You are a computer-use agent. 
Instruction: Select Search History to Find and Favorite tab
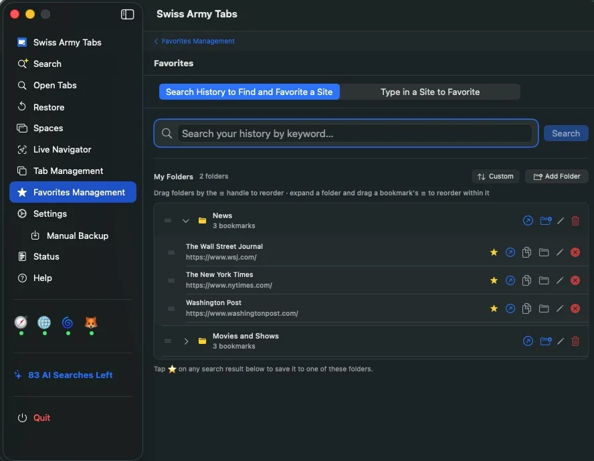[x=249, y=92]
